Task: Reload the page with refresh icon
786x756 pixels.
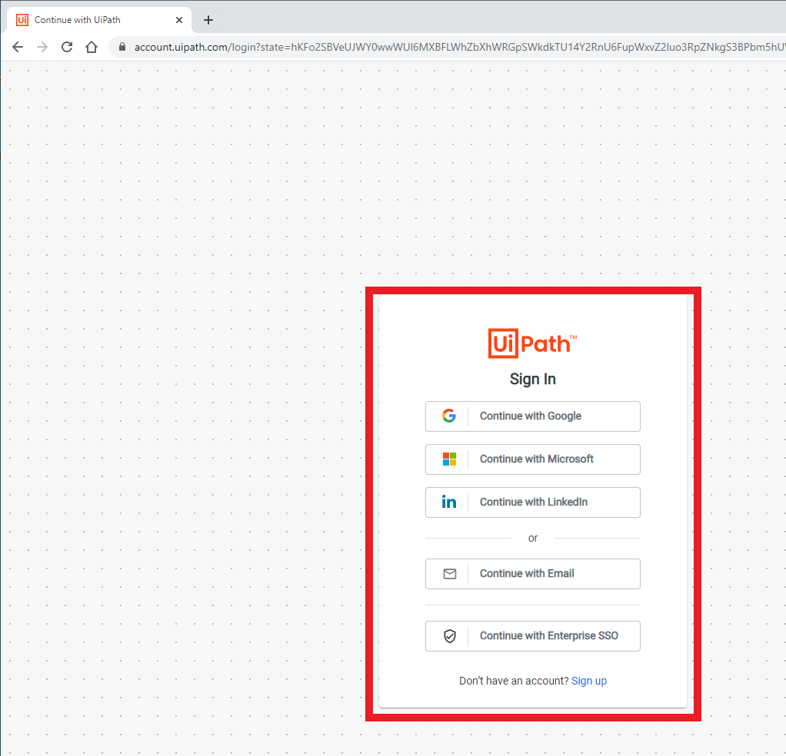Action: [67, 47]
